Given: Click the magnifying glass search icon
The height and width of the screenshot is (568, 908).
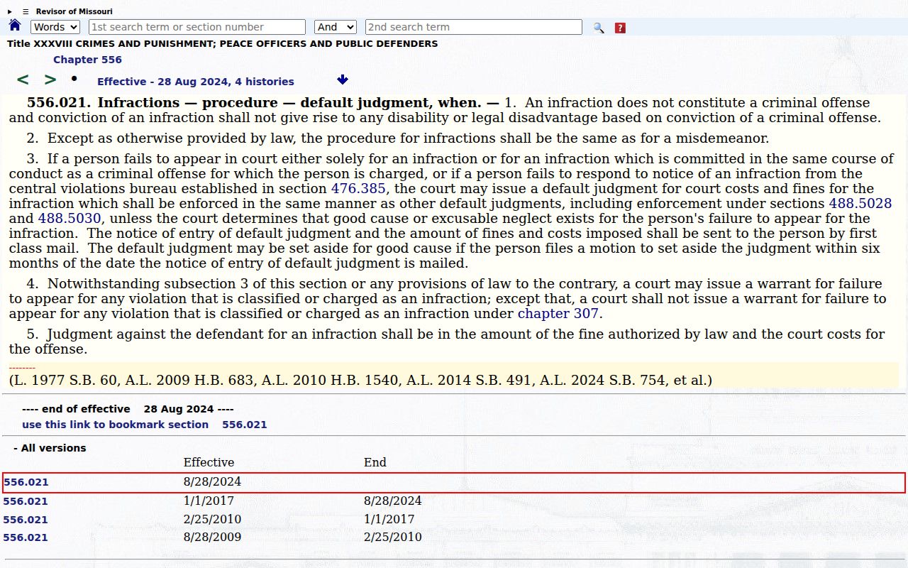Looking at the screenshot, I should [x=599, y=28].
